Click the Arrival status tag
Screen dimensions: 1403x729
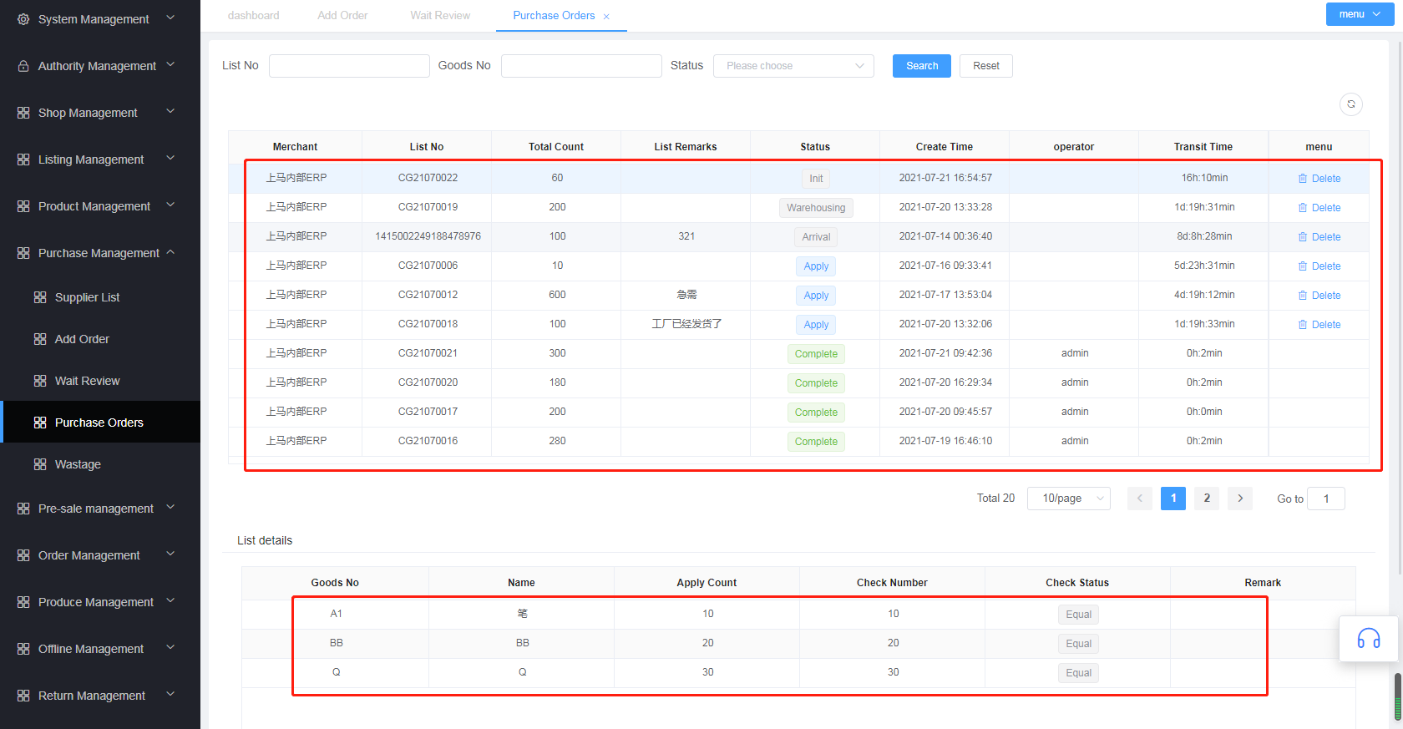point(816,237)
